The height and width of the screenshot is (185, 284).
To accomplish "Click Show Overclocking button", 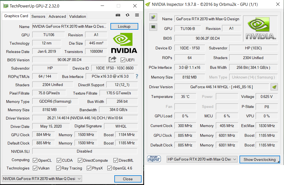I will point(260,159).
